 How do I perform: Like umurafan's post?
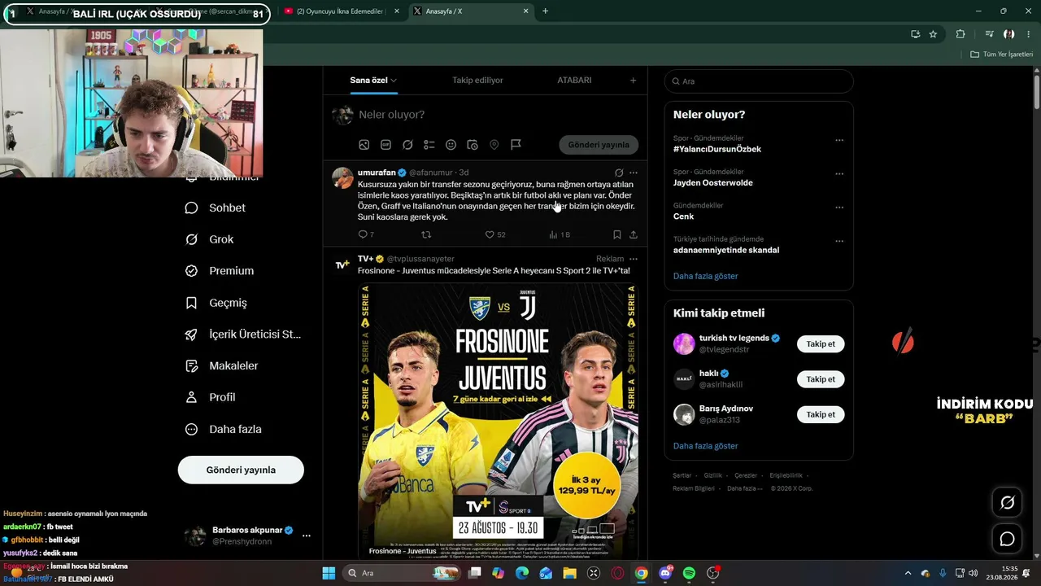pos(494,234)
